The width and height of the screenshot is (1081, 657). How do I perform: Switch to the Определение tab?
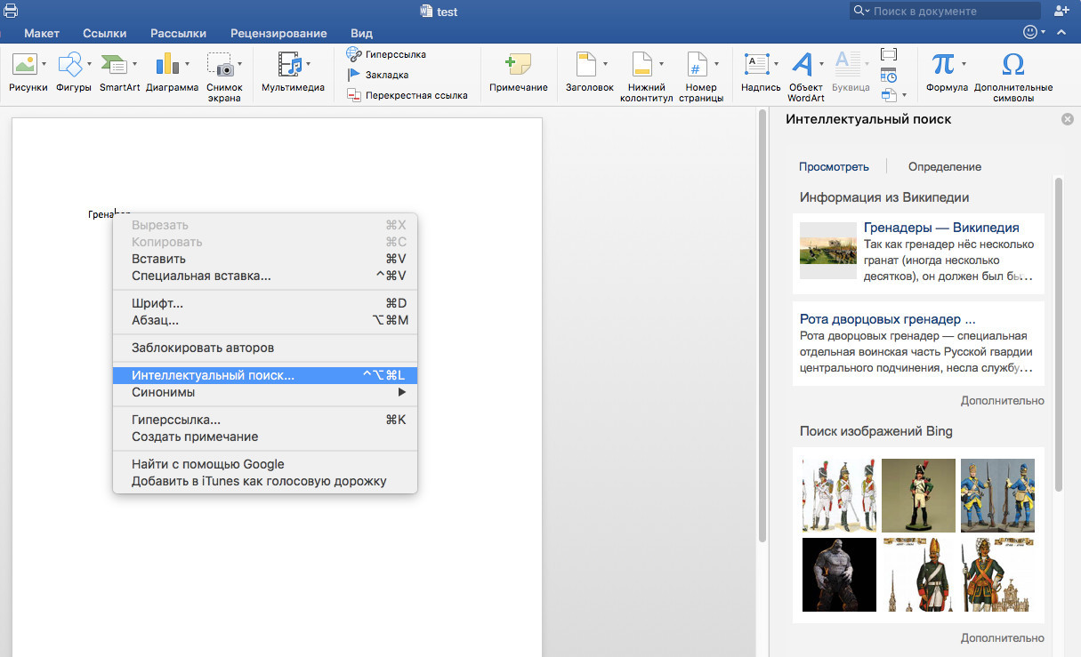944,166
